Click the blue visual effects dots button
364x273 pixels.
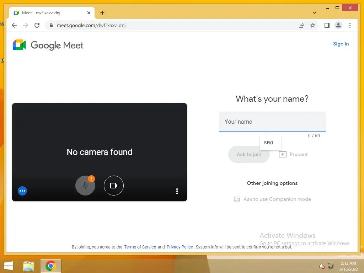click(22, 191)
